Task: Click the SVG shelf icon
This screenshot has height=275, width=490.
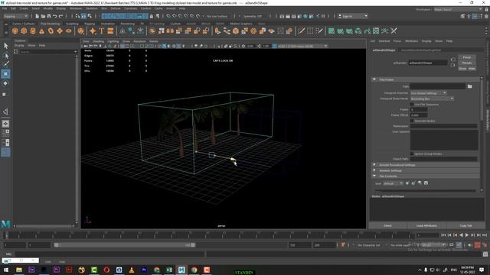Action: pyautogui.click(x=110, y=31)
